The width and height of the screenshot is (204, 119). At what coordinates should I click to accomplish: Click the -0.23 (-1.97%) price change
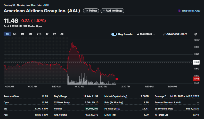click(x=33, y=21)
